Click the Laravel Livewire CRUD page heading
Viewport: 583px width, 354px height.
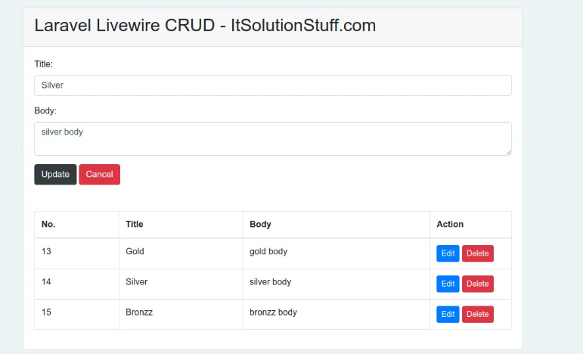205,26
